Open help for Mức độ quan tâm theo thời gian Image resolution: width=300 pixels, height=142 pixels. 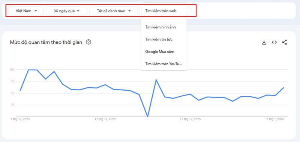point(88,42)
